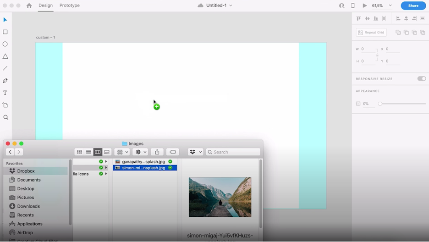Click the Repeat Grid button
429x242 pixels.
click(x=371, y=32)
